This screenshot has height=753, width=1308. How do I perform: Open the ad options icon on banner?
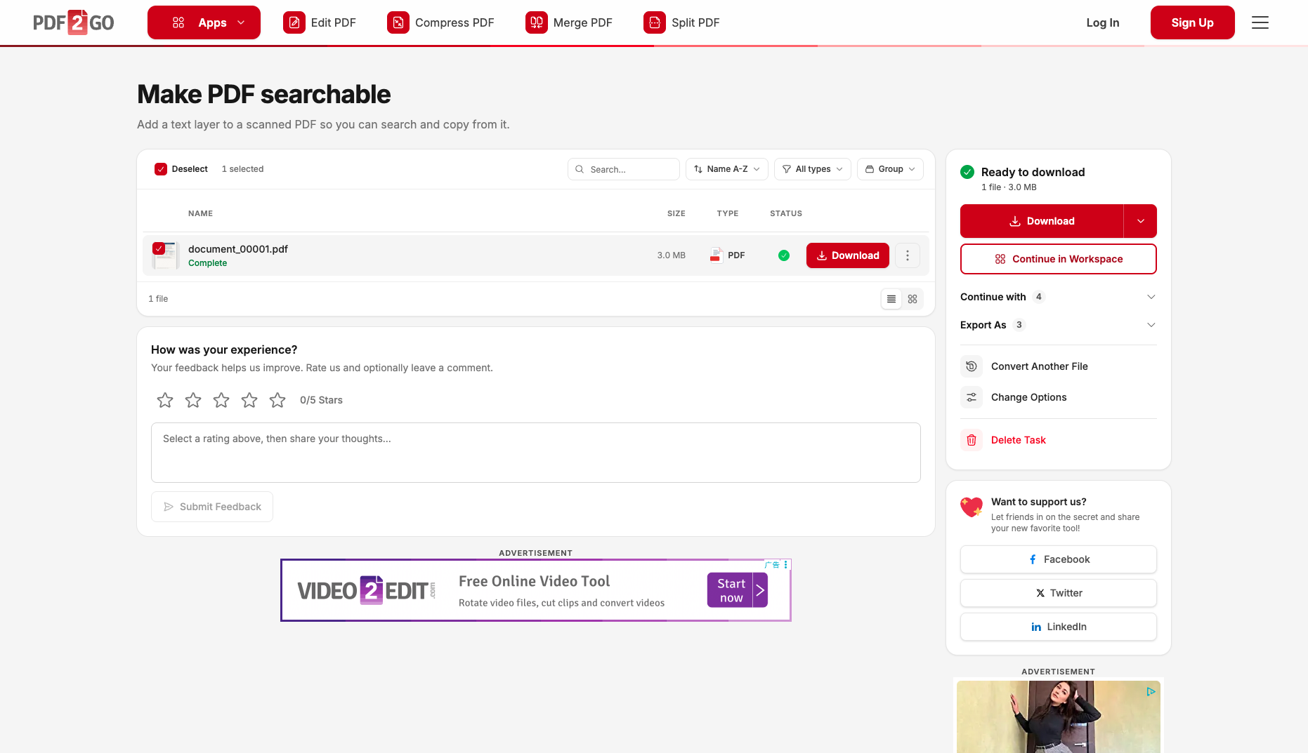[786, 564]
